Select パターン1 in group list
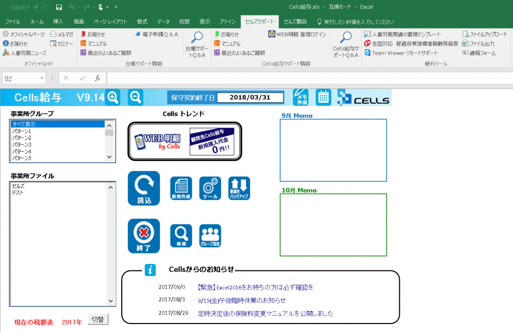The height and width of the screenshot is (332, 513). coord(58,131)
